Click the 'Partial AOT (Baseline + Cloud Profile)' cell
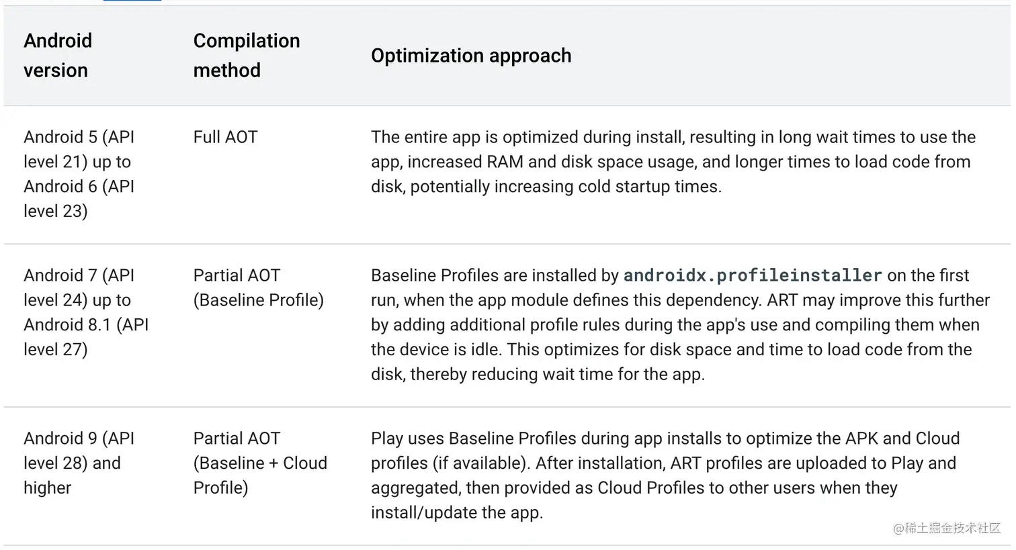Screen dimensions: 1016x550 (x=260, y=463)
